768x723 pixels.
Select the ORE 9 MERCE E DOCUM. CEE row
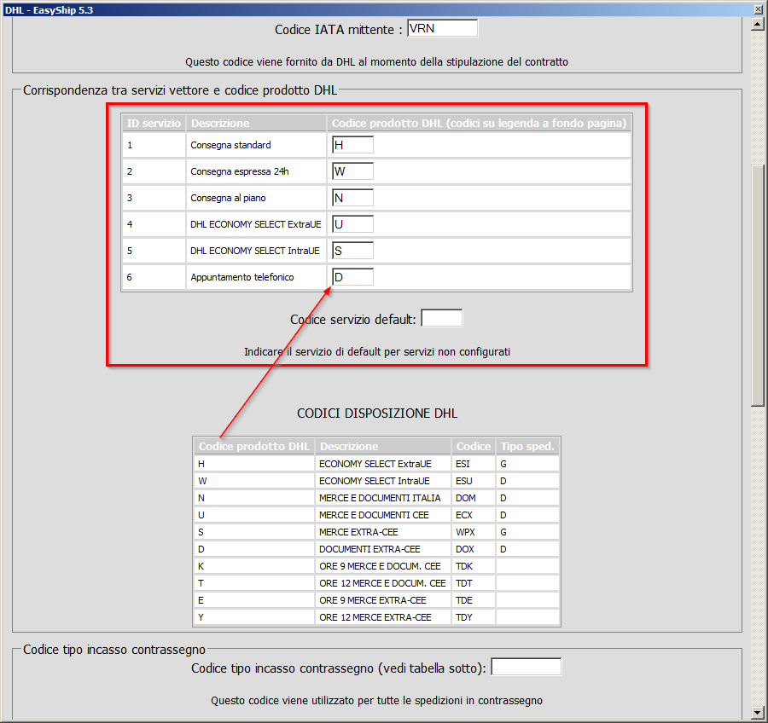point(376,566)
